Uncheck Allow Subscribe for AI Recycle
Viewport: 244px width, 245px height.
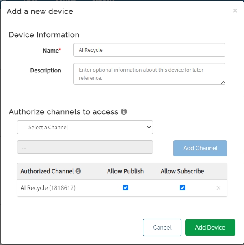click(x=182, y=188)
